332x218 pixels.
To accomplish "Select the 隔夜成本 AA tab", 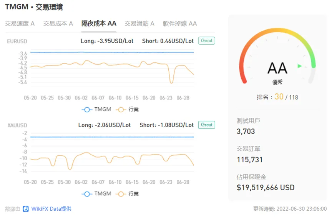I will [99, 23].
